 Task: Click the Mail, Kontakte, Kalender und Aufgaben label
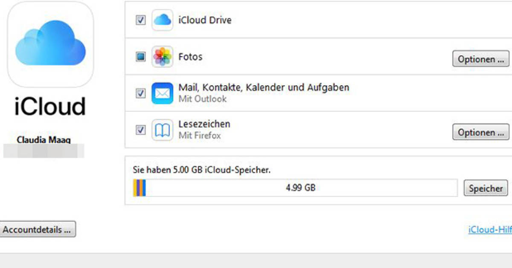coord(264,87)
